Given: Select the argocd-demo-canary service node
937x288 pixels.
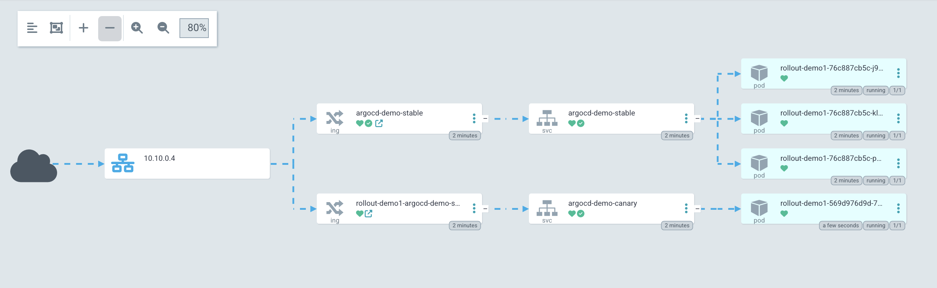Looking at the screenshot, I should click(611, 209).
